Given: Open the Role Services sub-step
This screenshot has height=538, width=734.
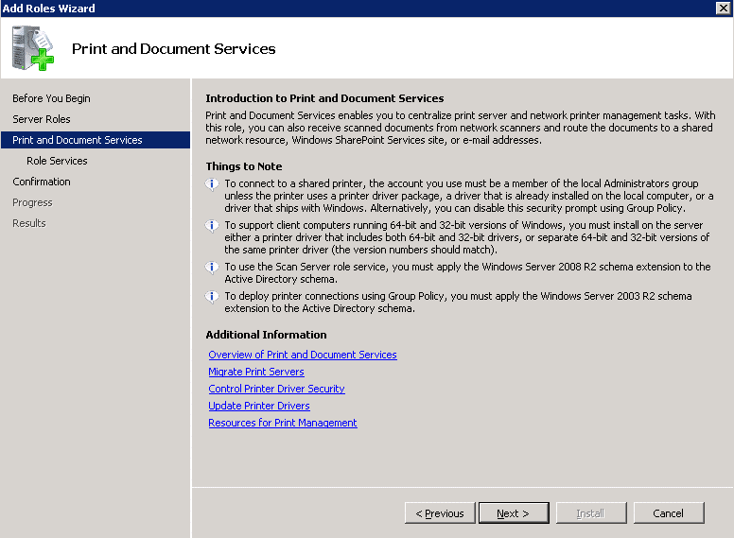Looking at the screenshot, I should 57,161.
